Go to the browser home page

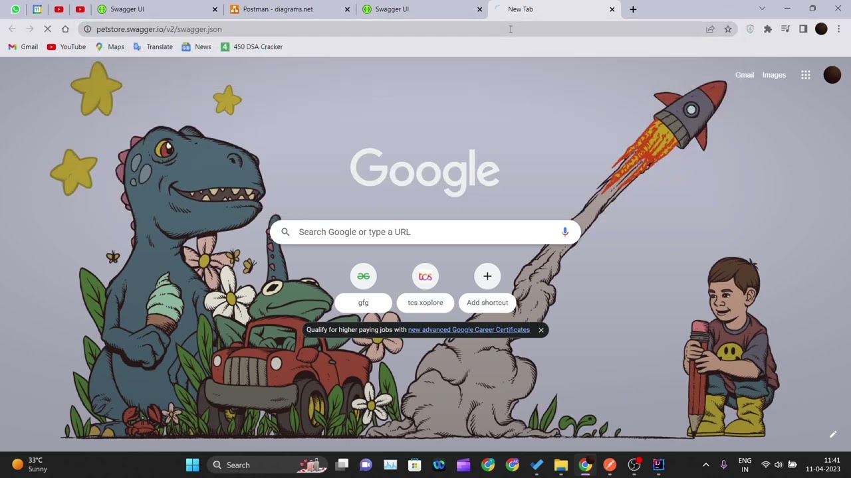click(65, 29)
